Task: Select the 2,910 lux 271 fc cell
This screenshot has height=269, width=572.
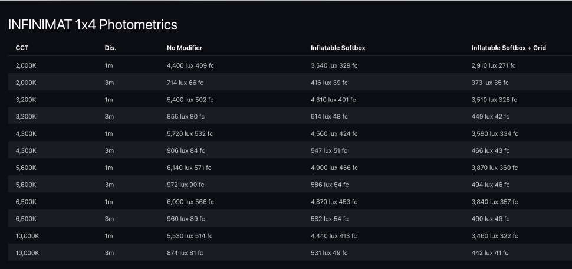Action: pos(494,65)
